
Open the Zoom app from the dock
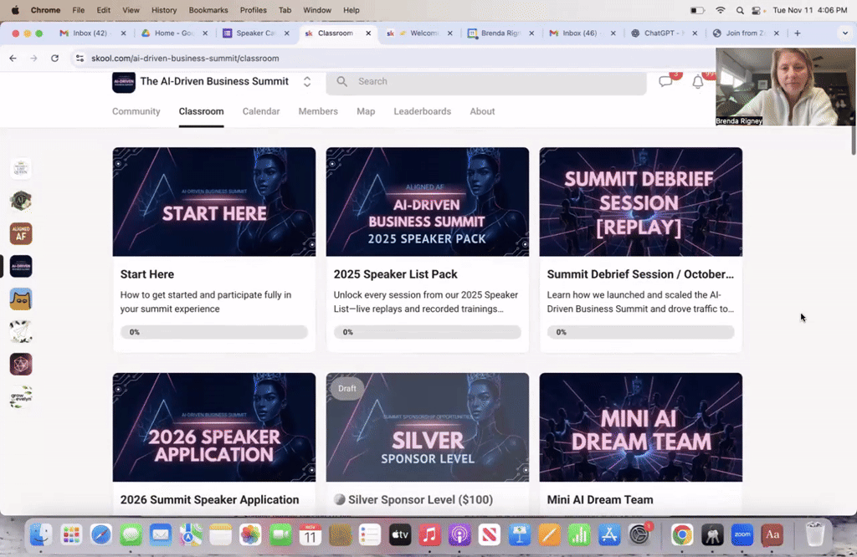[x=742, y=534]
